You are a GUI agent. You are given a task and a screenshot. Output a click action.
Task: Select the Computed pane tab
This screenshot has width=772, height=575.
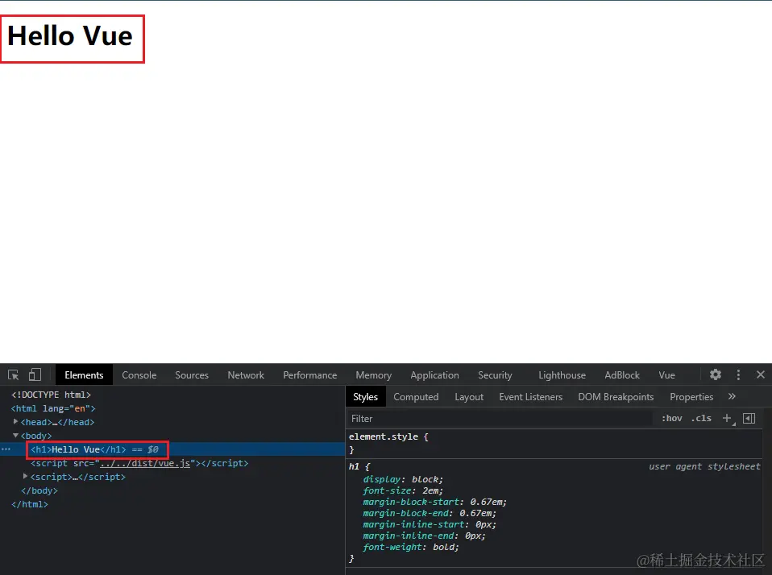pos(416,396)
